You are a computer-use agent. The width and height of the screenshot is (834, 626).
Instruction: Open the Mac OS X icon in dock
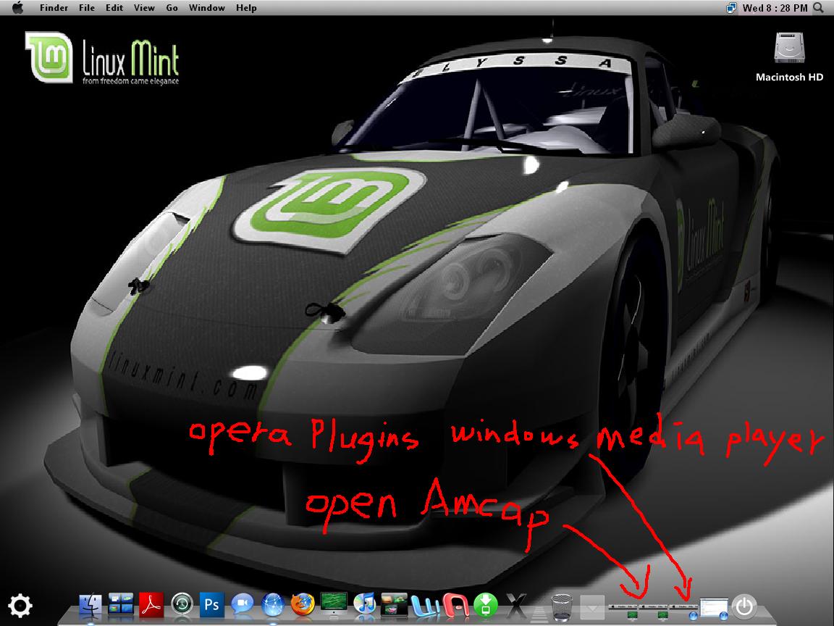point(515,606)
